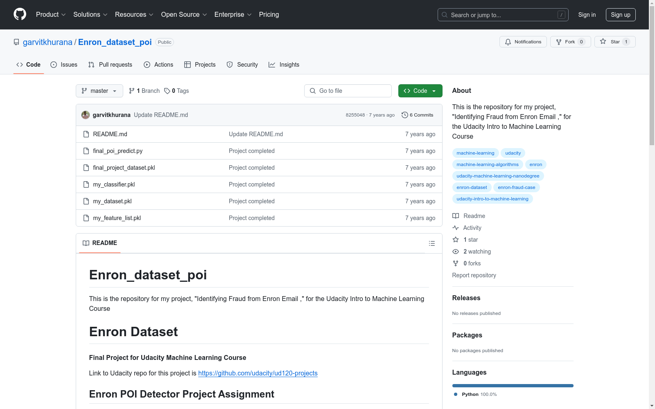
Task: Open the udacity topic tag
Action: click(513, 153)
